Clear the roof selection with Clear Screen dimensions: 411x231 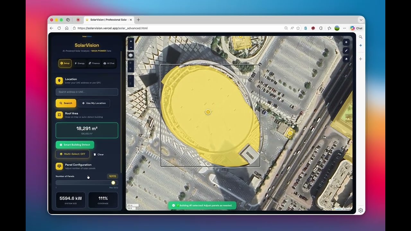pos(99,154)
